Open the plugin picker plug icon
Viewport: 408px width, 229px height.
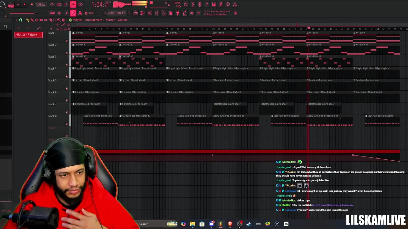pos(178,13)
